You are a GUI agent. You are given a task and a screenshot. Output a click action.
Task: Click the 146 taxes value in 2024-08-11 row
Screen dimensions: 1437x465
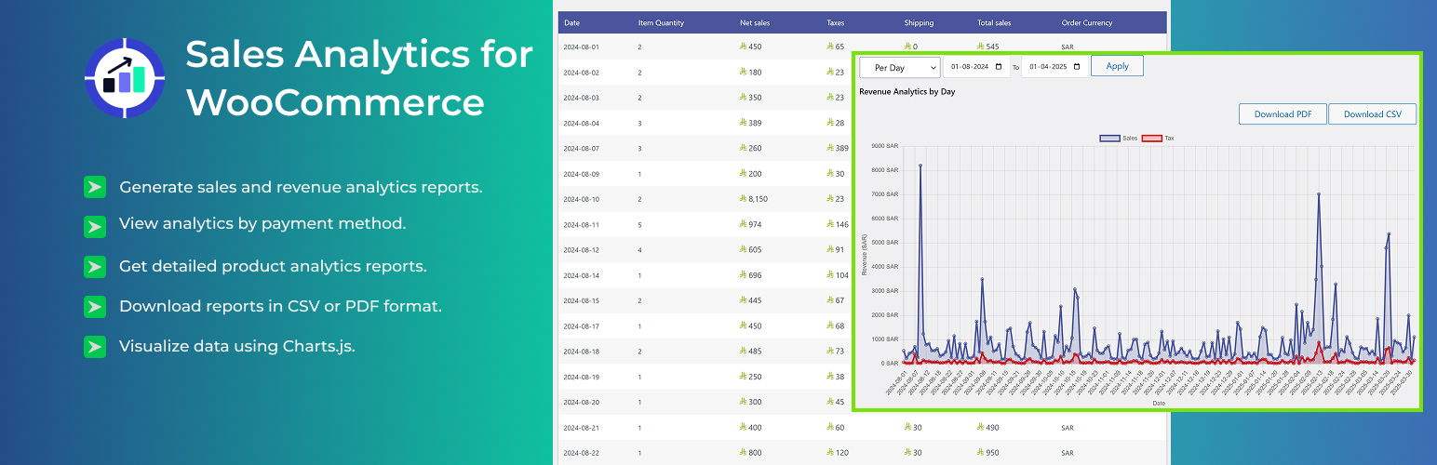837,225
